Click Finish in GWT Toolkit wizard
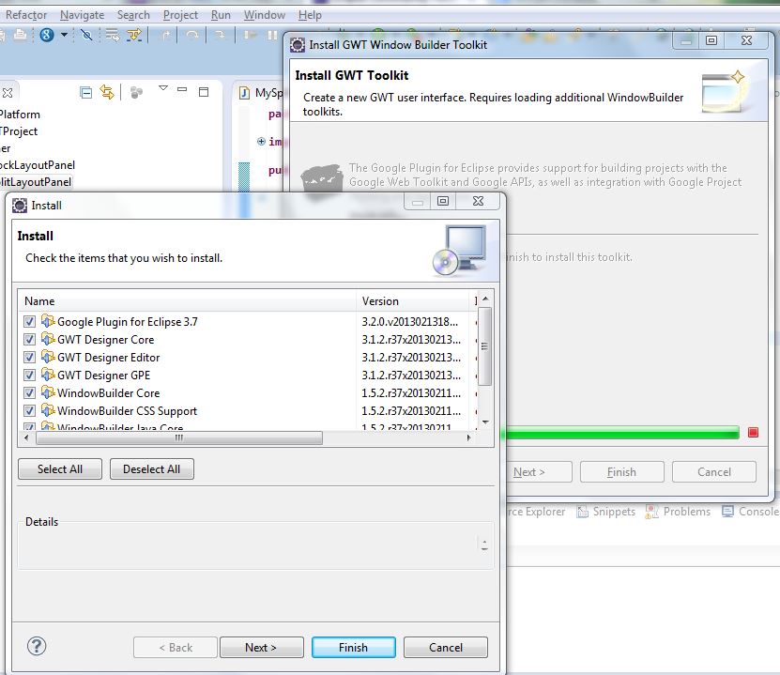This screenshot has height=675, width=780. [621, 472]
